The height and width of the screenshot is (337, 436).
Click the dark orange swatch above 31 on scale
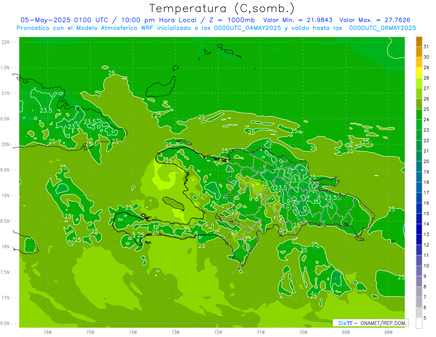(419, 42)
